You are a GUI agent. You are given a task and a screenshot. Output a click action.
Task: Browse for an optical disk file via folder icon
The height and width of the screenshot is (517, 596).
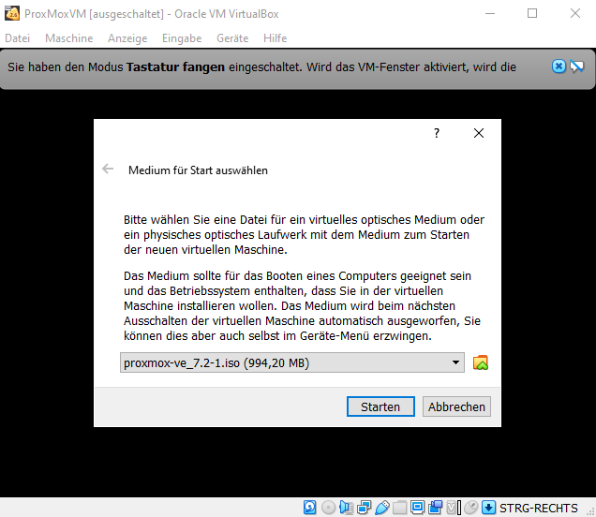(x=480, y=362)
